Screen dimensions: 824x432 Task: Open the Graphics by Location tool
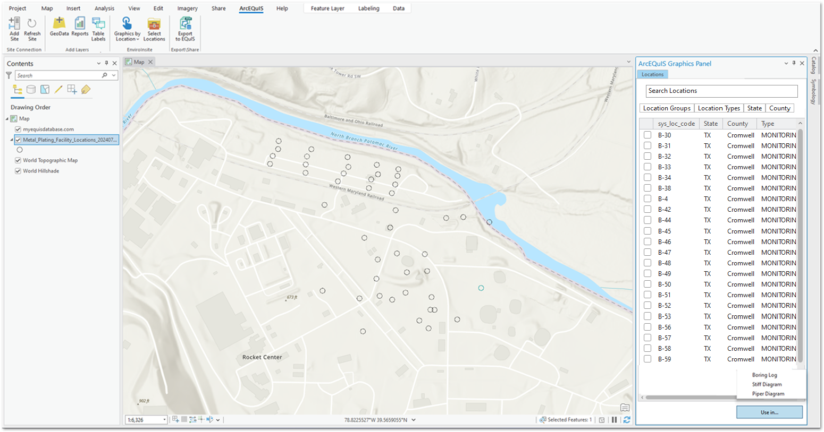click(x=127, y=29)
